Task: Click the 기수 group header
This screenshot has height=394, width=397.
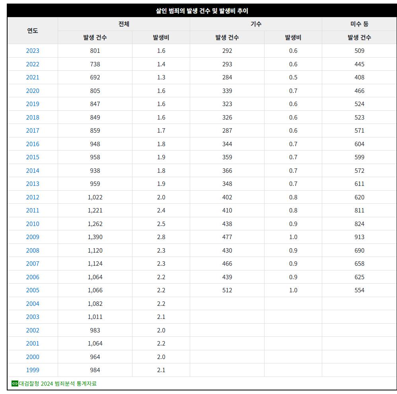Action: click(x=256, y=24)
